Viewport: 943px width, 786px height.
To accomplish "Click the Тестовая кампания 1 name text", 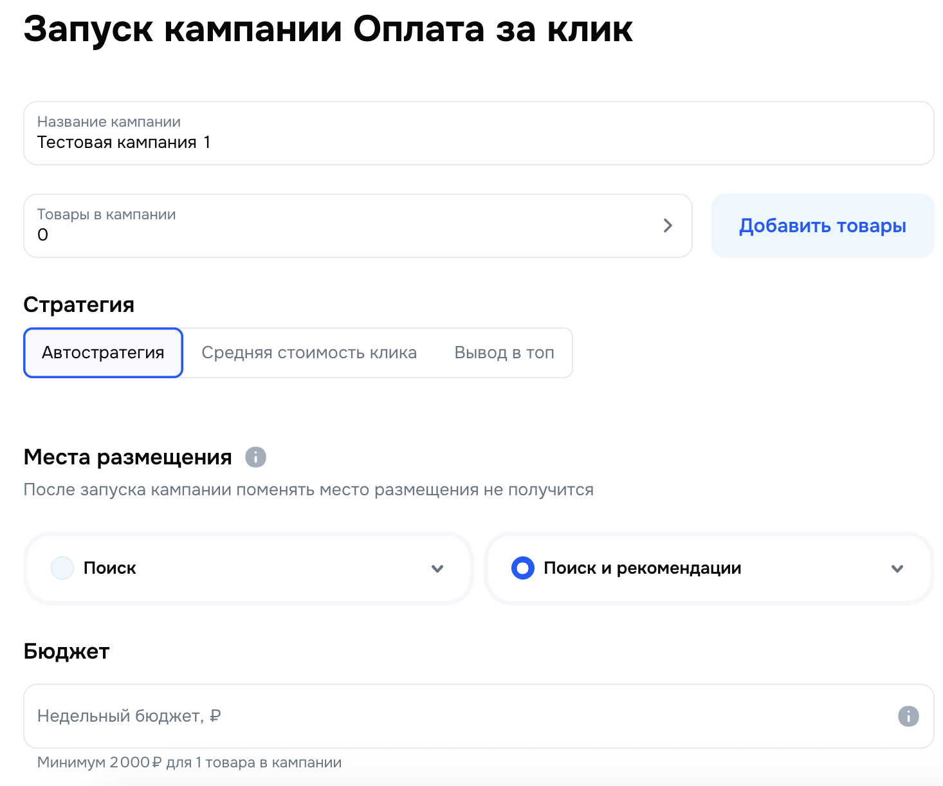I will (x=124, y=143).
